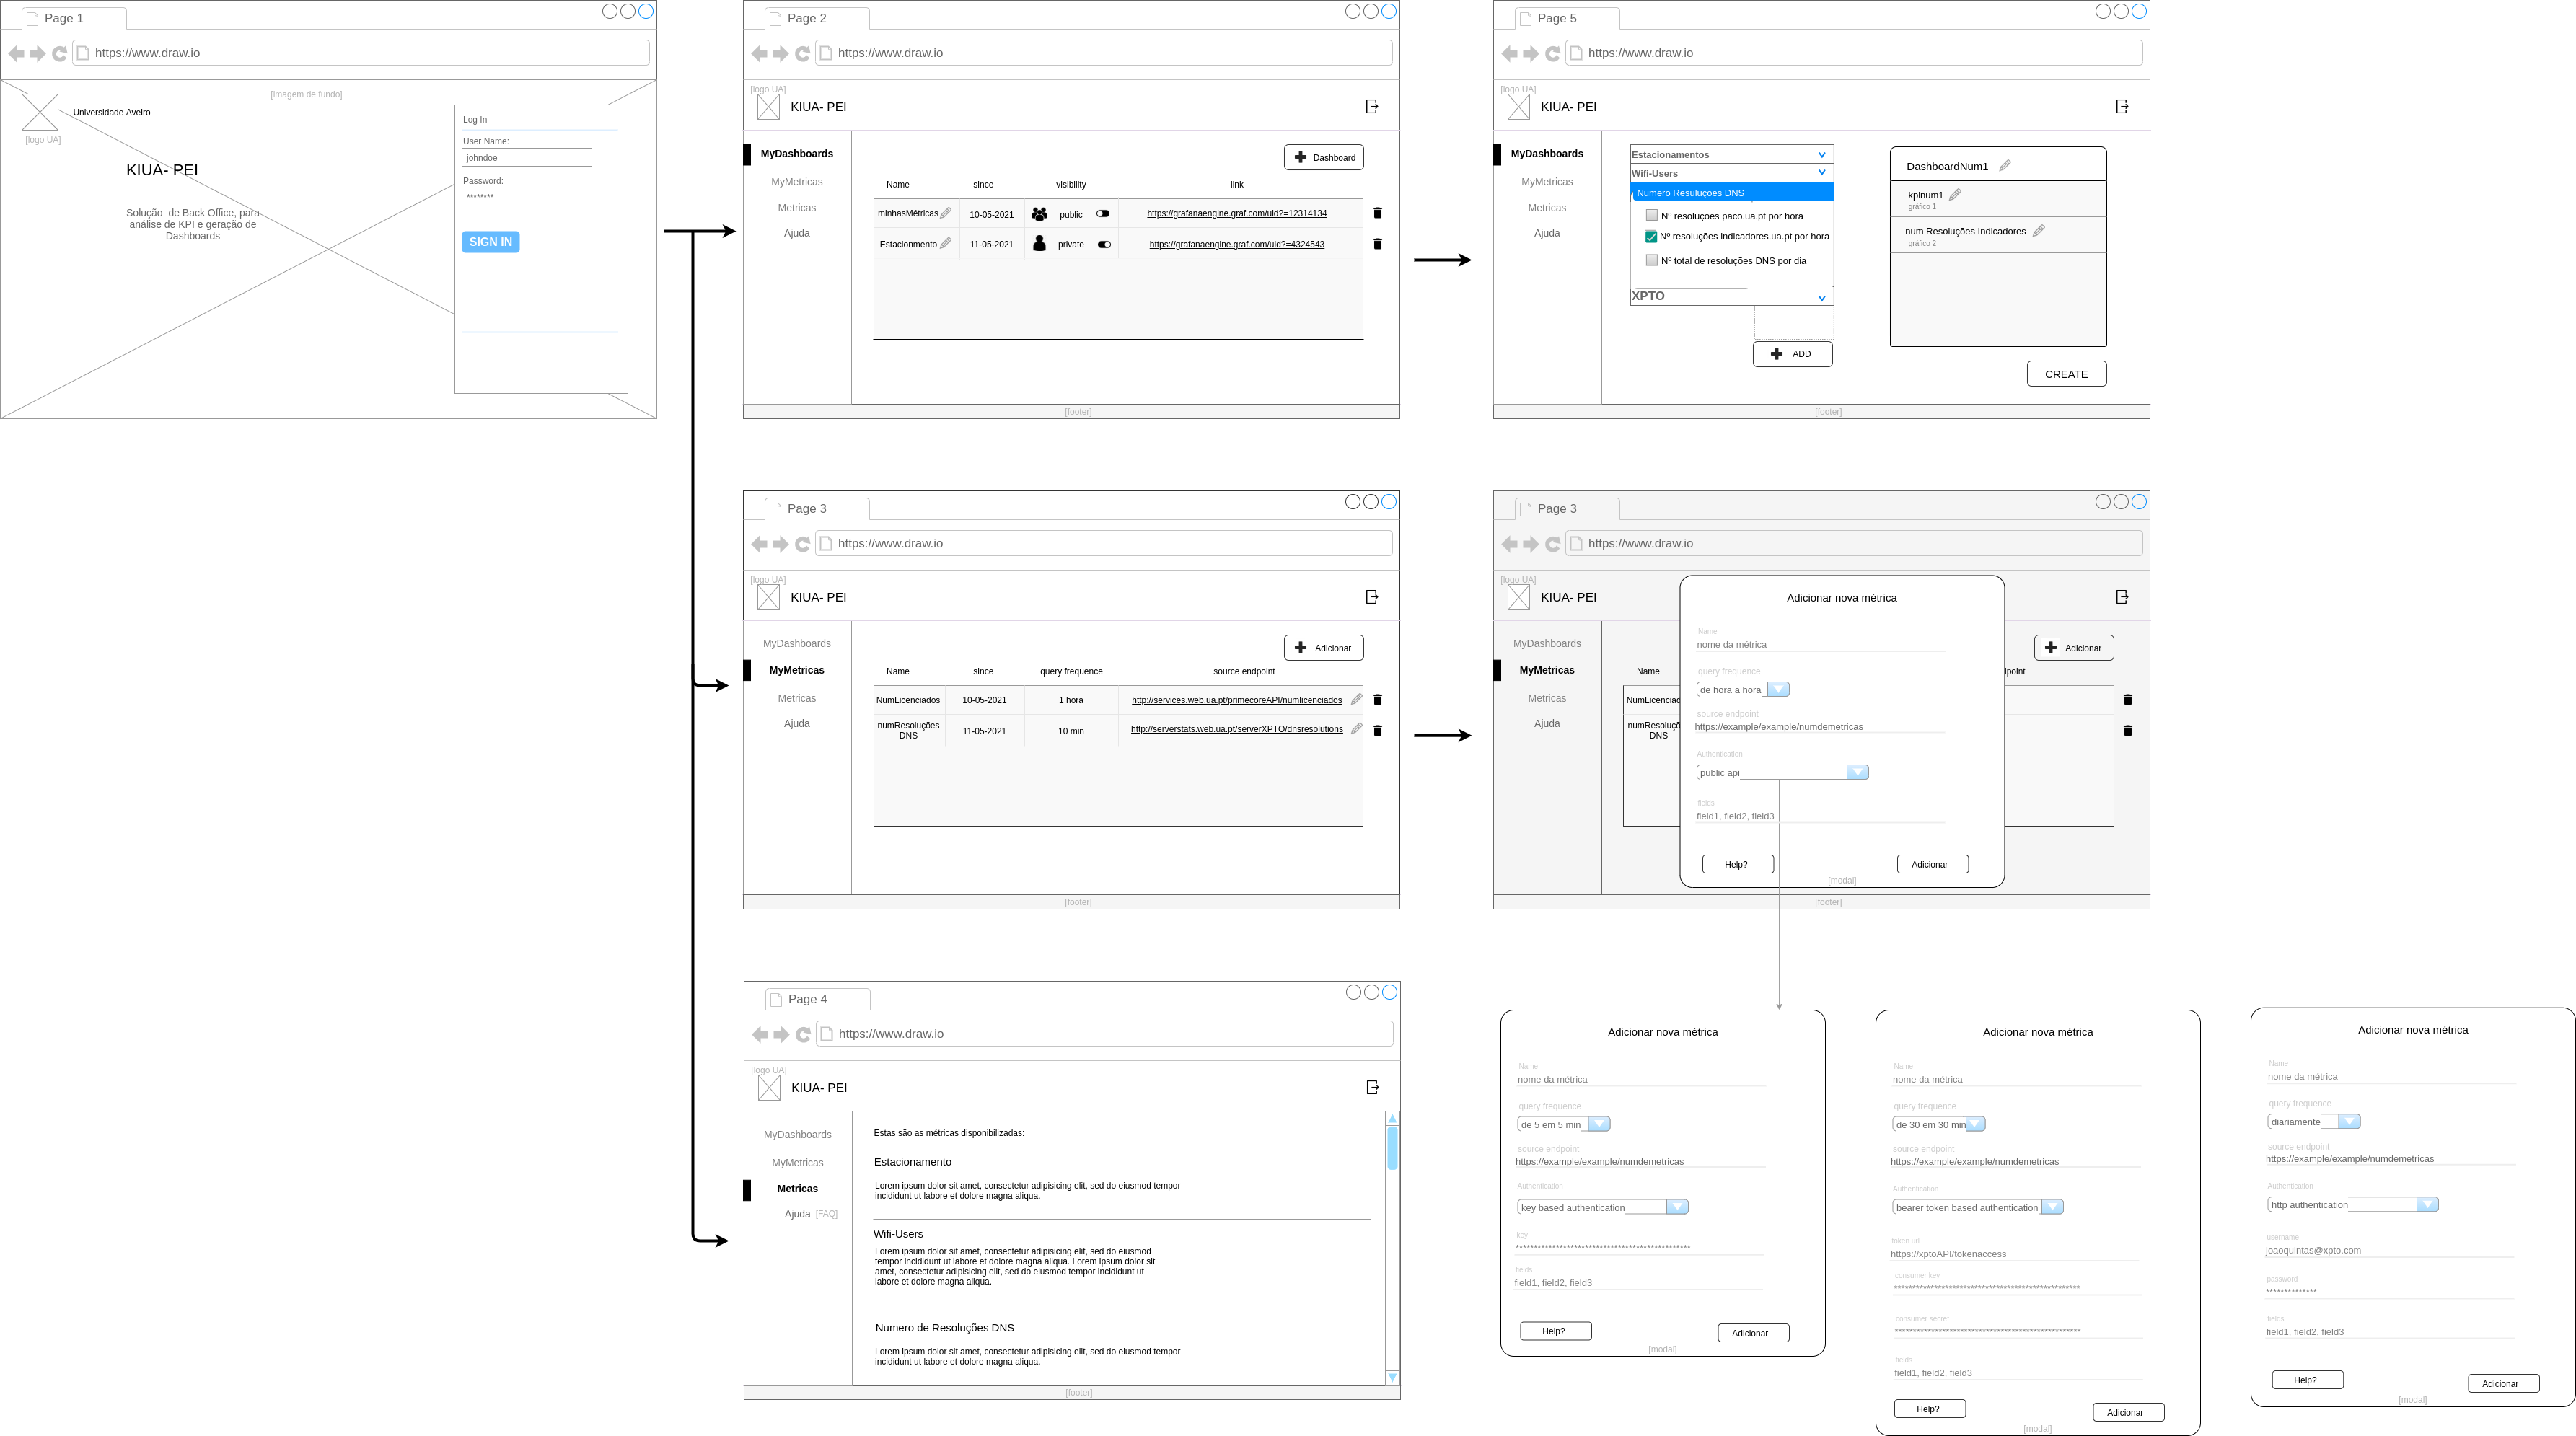Click pencil icon next to Estacionmento dashboard
Screen dimensions: 2576x1436
(945, 243)
